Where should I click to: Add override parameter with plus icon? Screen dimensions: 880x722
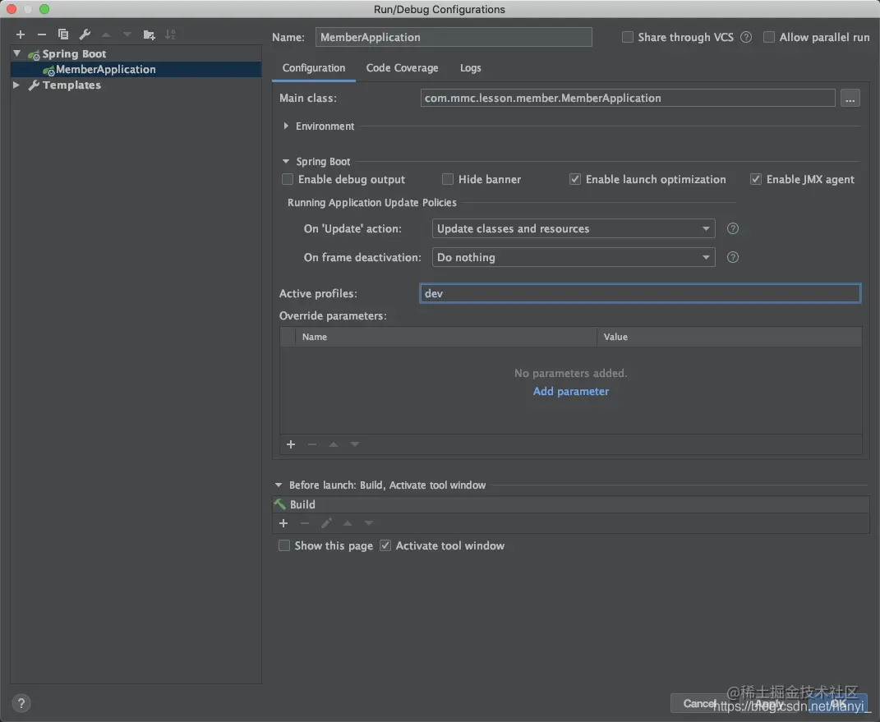291,444
